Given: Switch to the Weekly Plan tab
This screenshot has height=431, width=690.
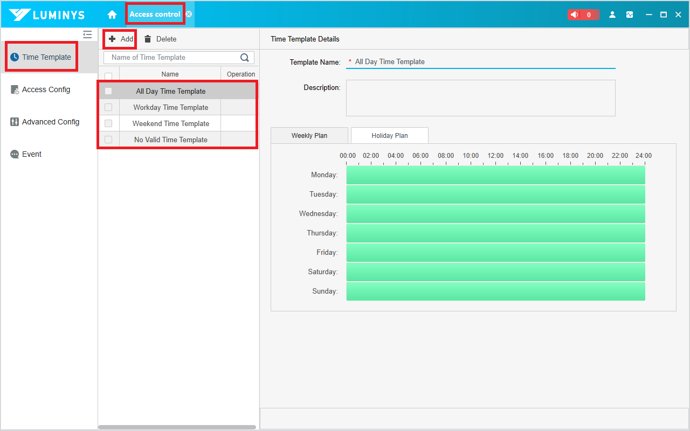Looking at the screenshot, I should [x=309, y=136].
